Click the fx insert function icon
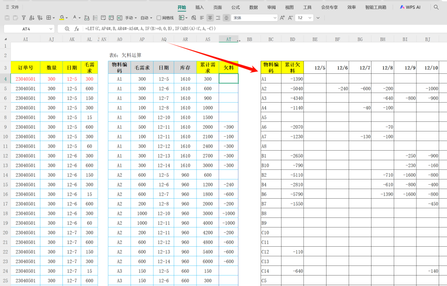Screen dimensions: 447x286 click(77, 29)
